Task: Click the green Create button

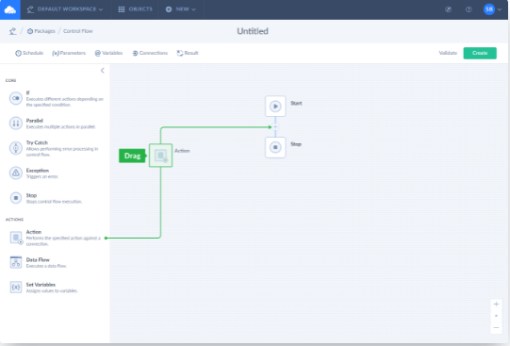Action: [x=480, y=53]
